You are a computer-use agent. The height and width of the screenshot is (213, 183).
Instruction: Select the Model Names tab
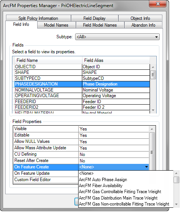tap(56, 25)
